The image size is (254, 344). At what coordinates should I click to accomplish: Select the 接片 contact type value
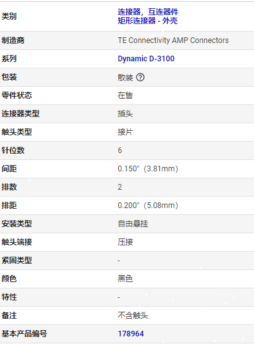tap(125, 132)
